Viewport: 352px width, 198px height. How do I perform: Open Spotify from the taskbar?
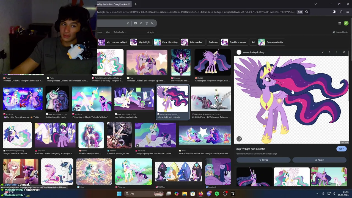click(217, 194)
